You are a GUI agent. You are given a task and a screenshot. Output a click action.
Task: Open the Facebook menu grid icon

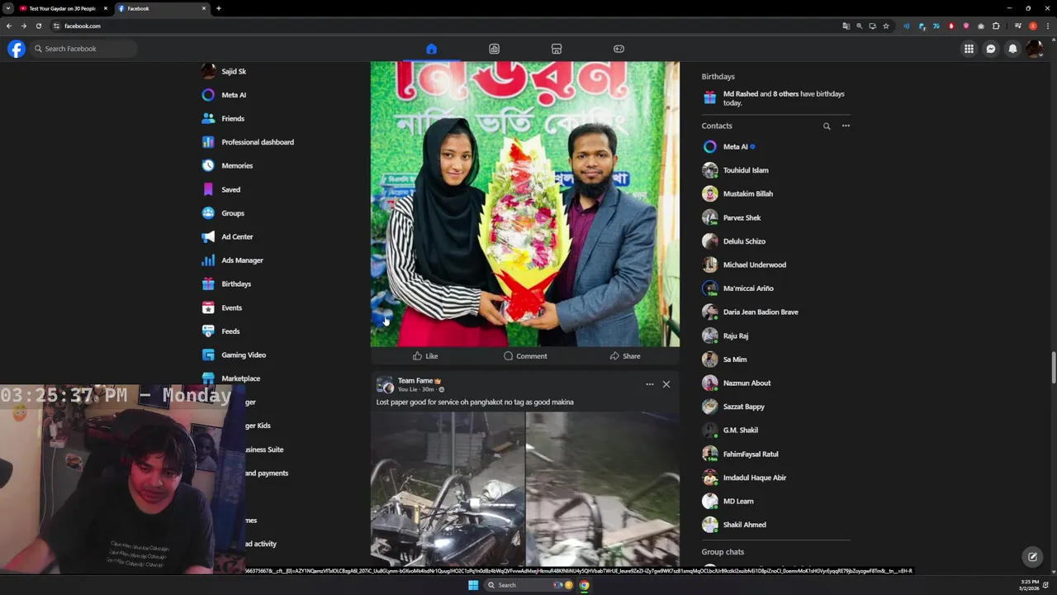(x=969, y=49)
